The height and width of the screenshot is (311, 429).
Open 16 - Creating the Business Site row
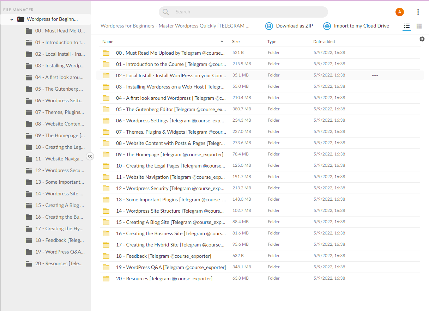point(260,233)
